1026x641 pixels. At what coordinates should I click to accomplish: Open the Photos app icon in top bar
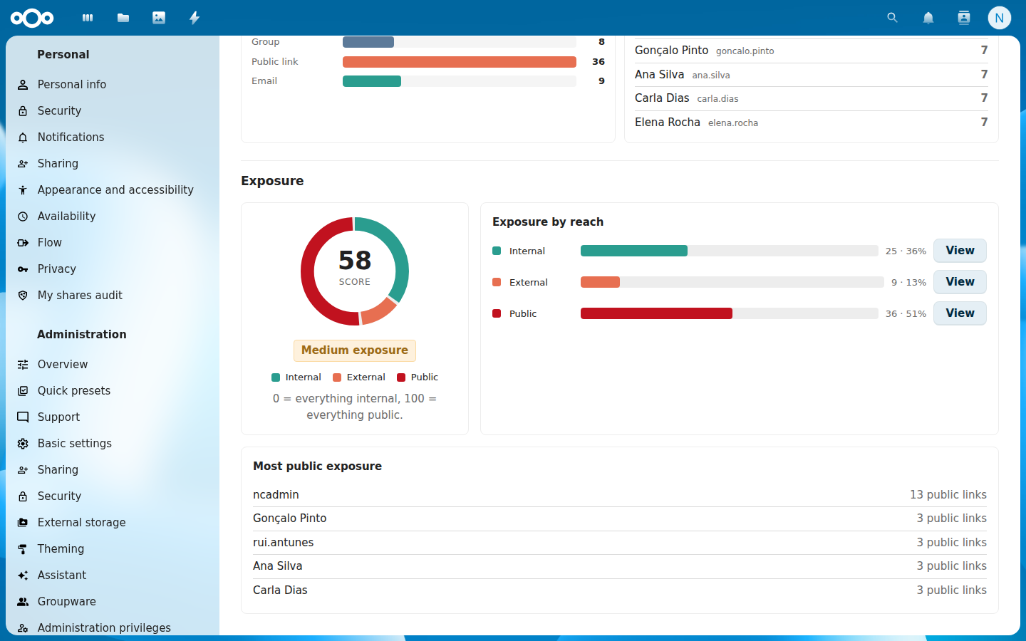(159, 18)
